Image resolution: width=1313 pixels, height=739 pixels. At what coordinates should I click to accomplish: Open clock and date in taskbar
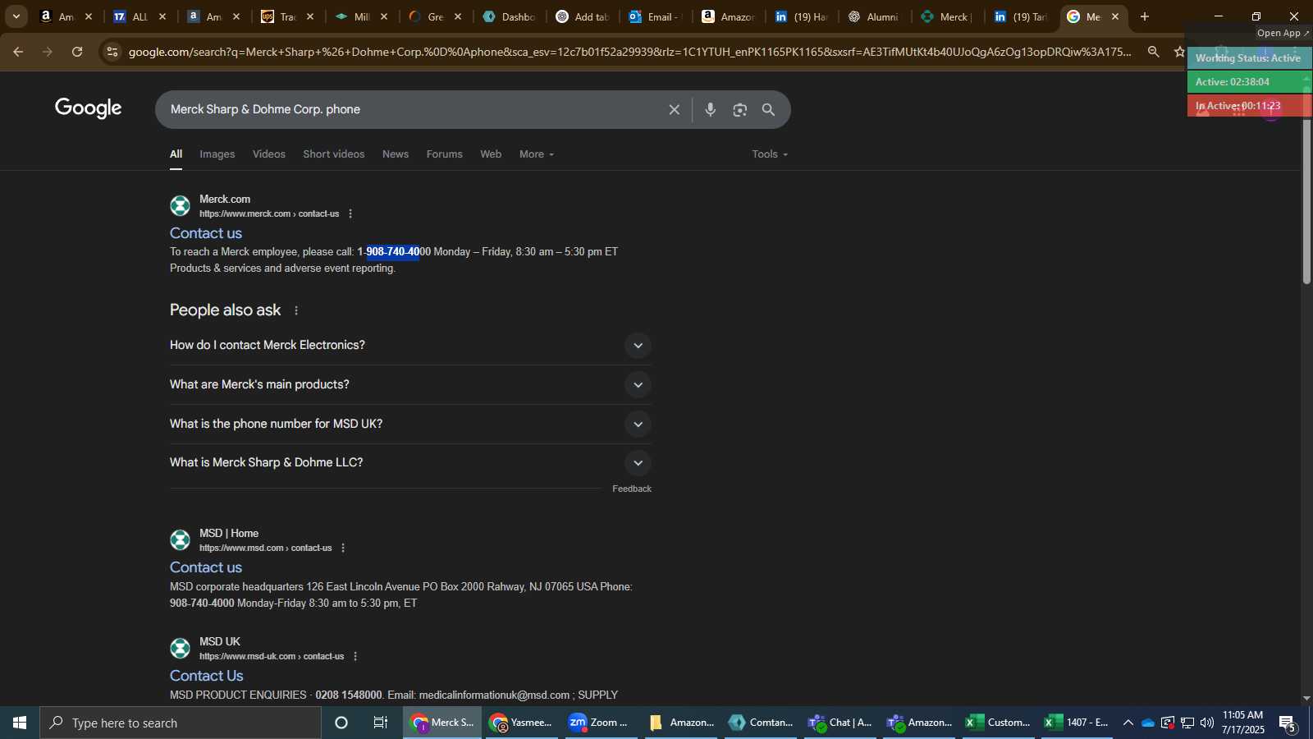coord(1242,723)
